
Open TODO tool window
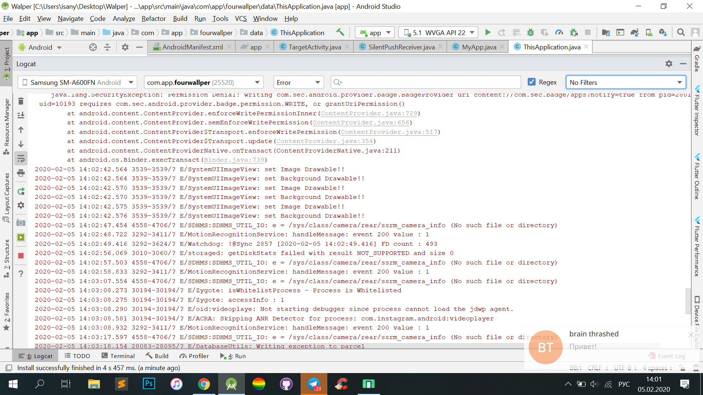pyautogui.click(x=77, y=356)
